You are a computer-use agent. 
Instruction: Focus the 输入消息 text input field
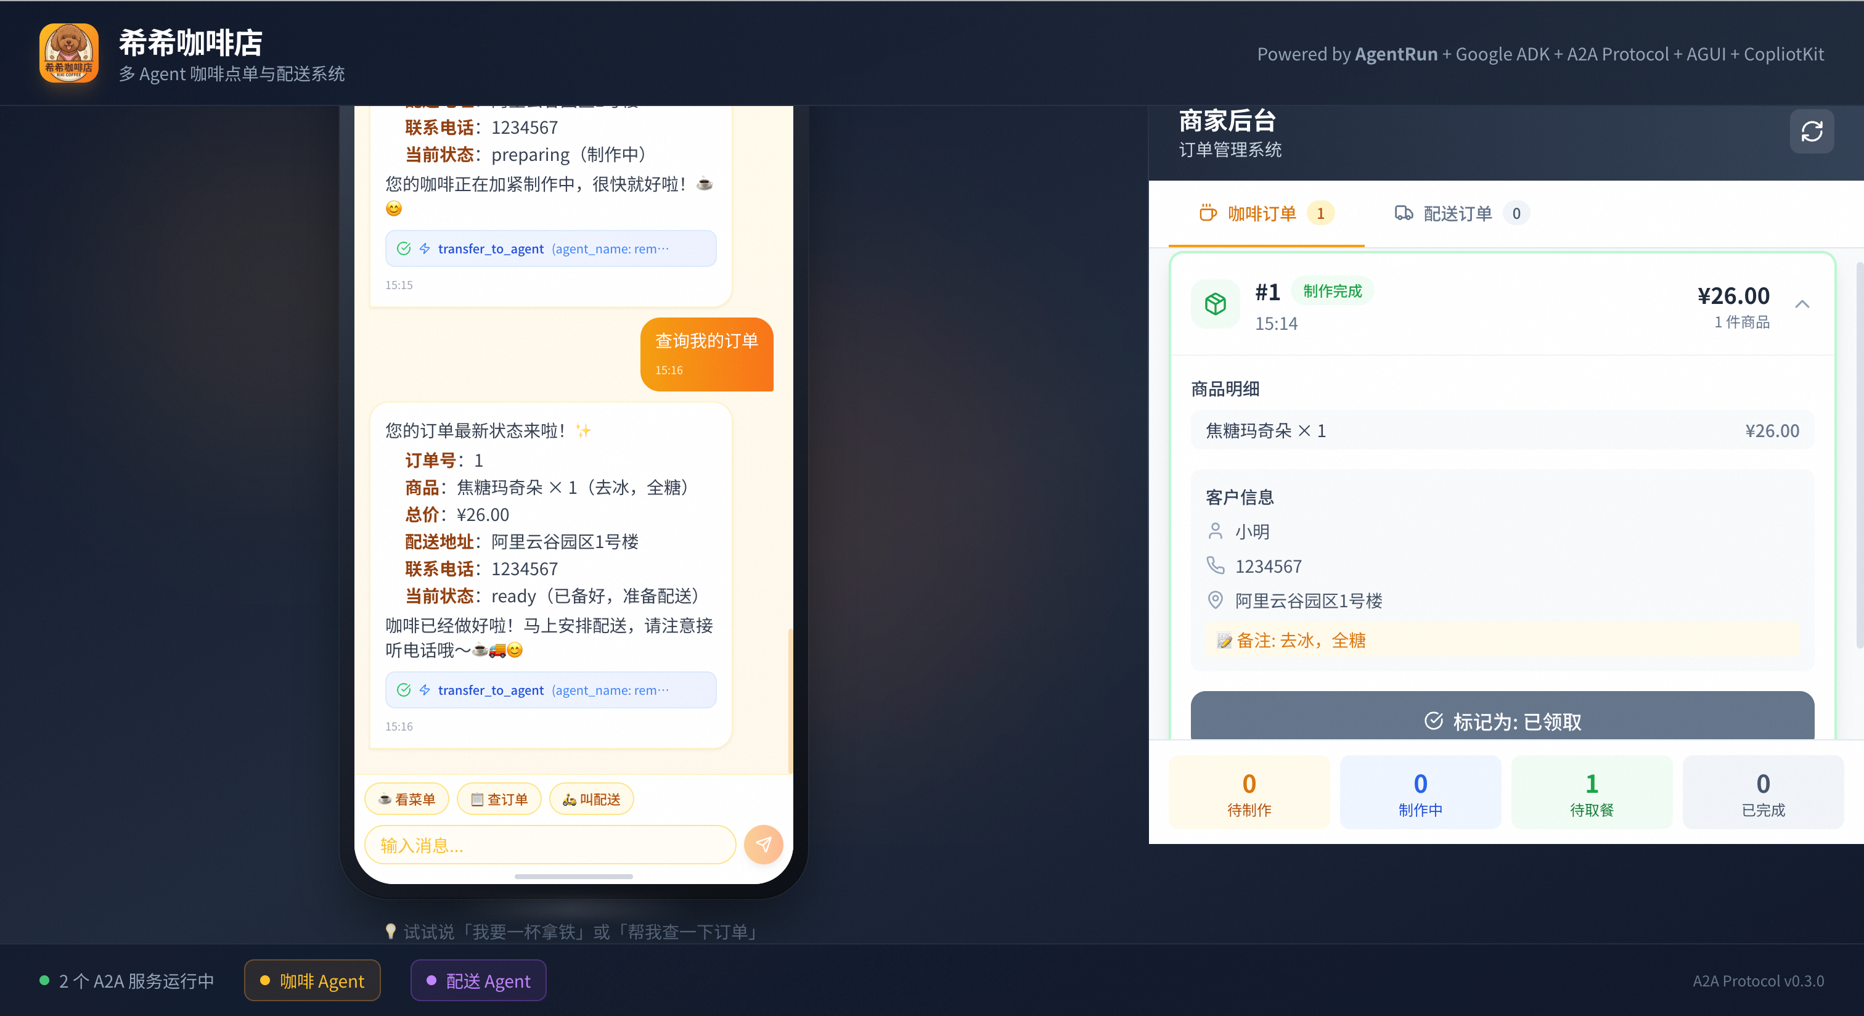click(x=550, y=845)
